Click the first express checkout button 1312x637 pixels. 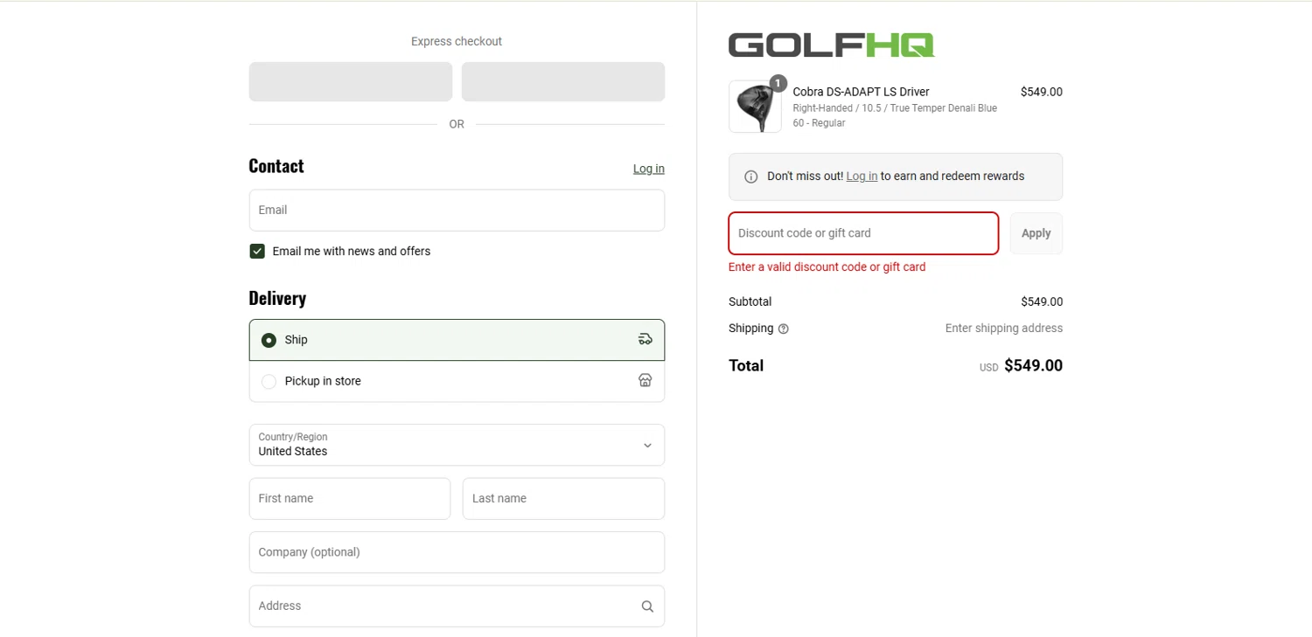(351, 81)
